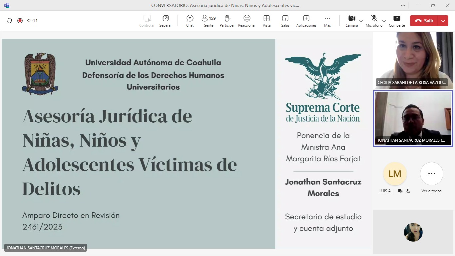This screenshot has height=256, width=455.
Task: Select Jonathan Santacruz Morales' video tile
Action: click(413, 118)
